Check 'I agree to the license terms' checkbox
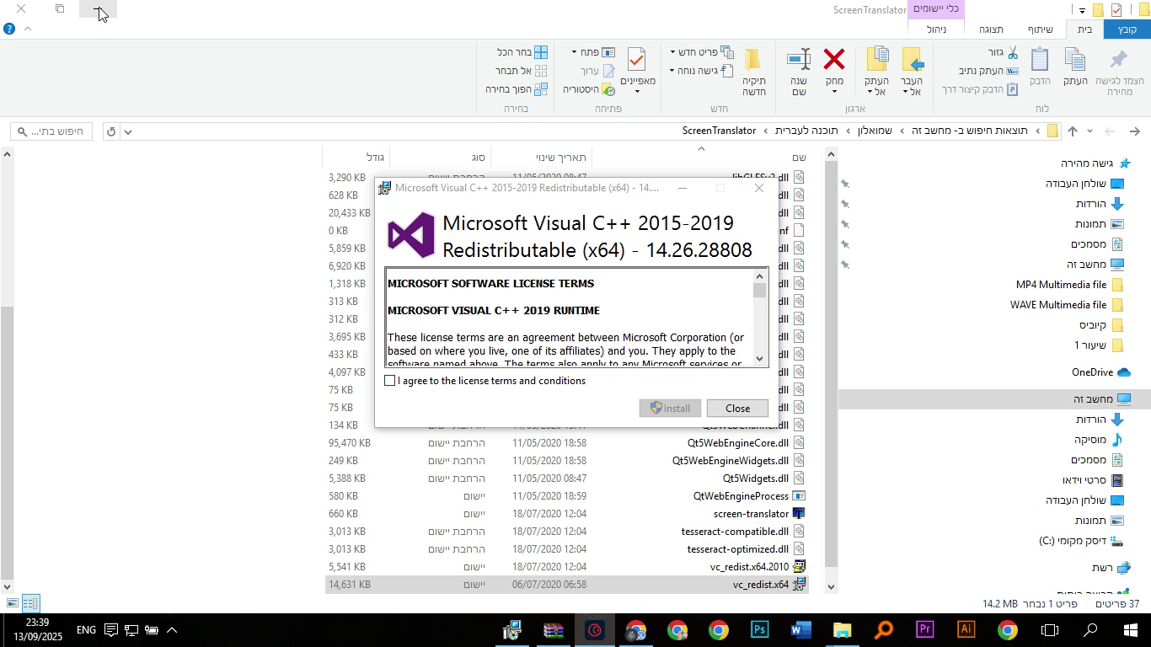Image resolution: width=1151 pixels, height=647 pixels. point(389,381)
